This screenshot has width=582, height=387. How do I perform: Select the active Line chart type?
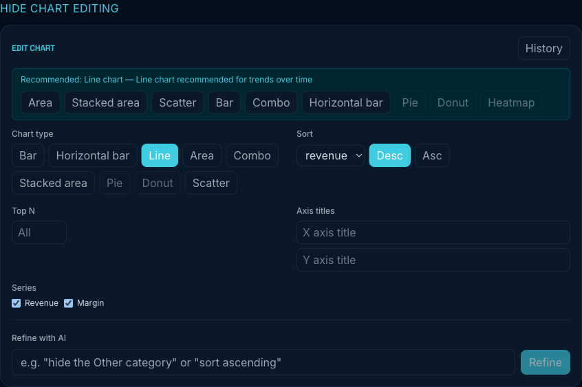[160, 155]
